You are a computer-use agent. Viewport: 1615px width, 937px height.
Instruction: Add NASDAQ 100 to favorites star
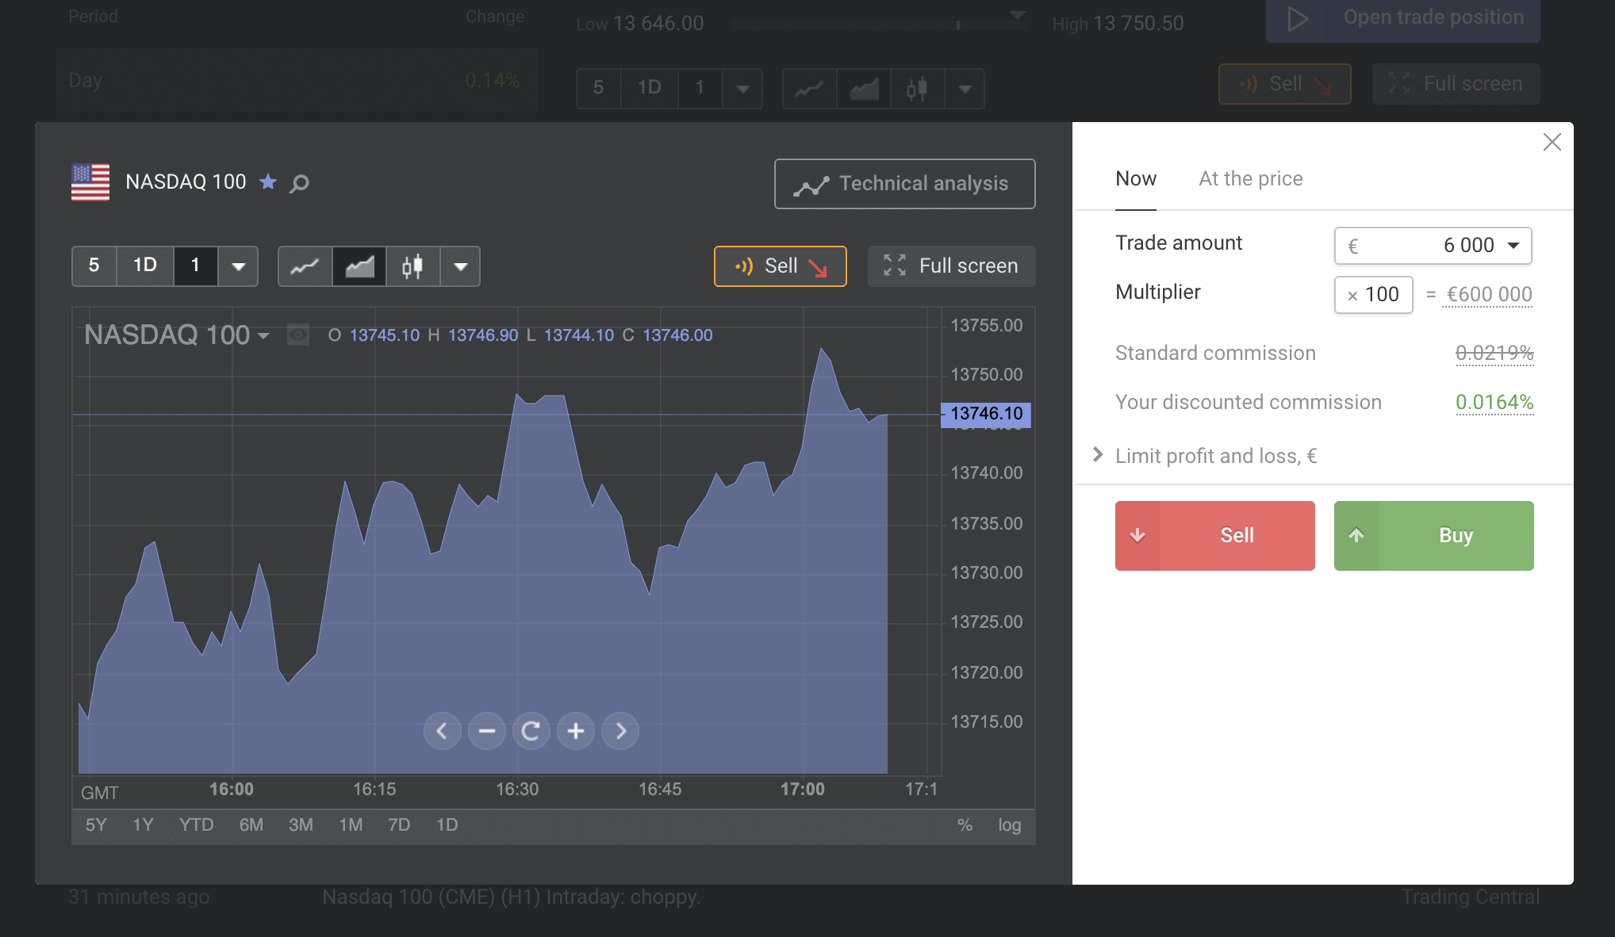268,182
